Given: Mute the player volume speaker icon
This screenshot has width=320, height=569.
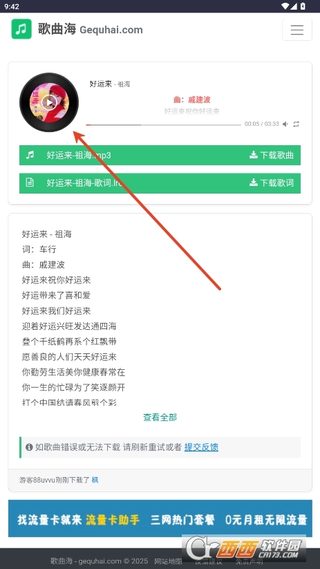Looking at the screenshot, I should [x=285, y=124].
